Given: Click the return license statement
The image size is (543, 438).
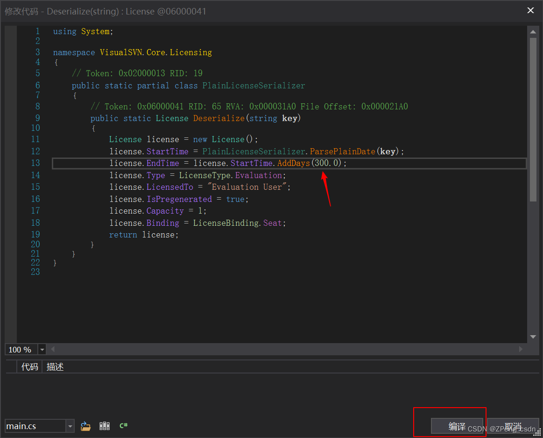Looking at the screenshot, I should coord(144,235).
